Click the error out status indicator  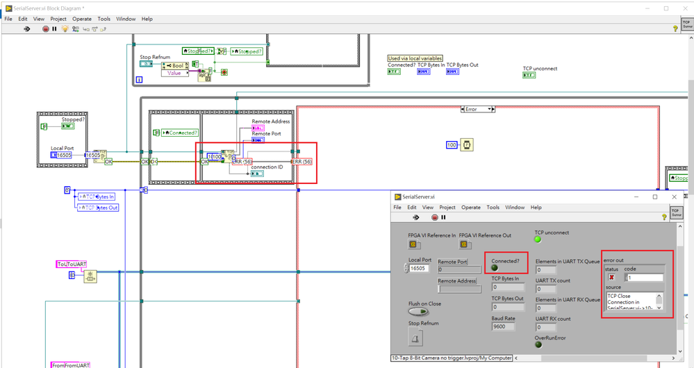pos(611,277)
